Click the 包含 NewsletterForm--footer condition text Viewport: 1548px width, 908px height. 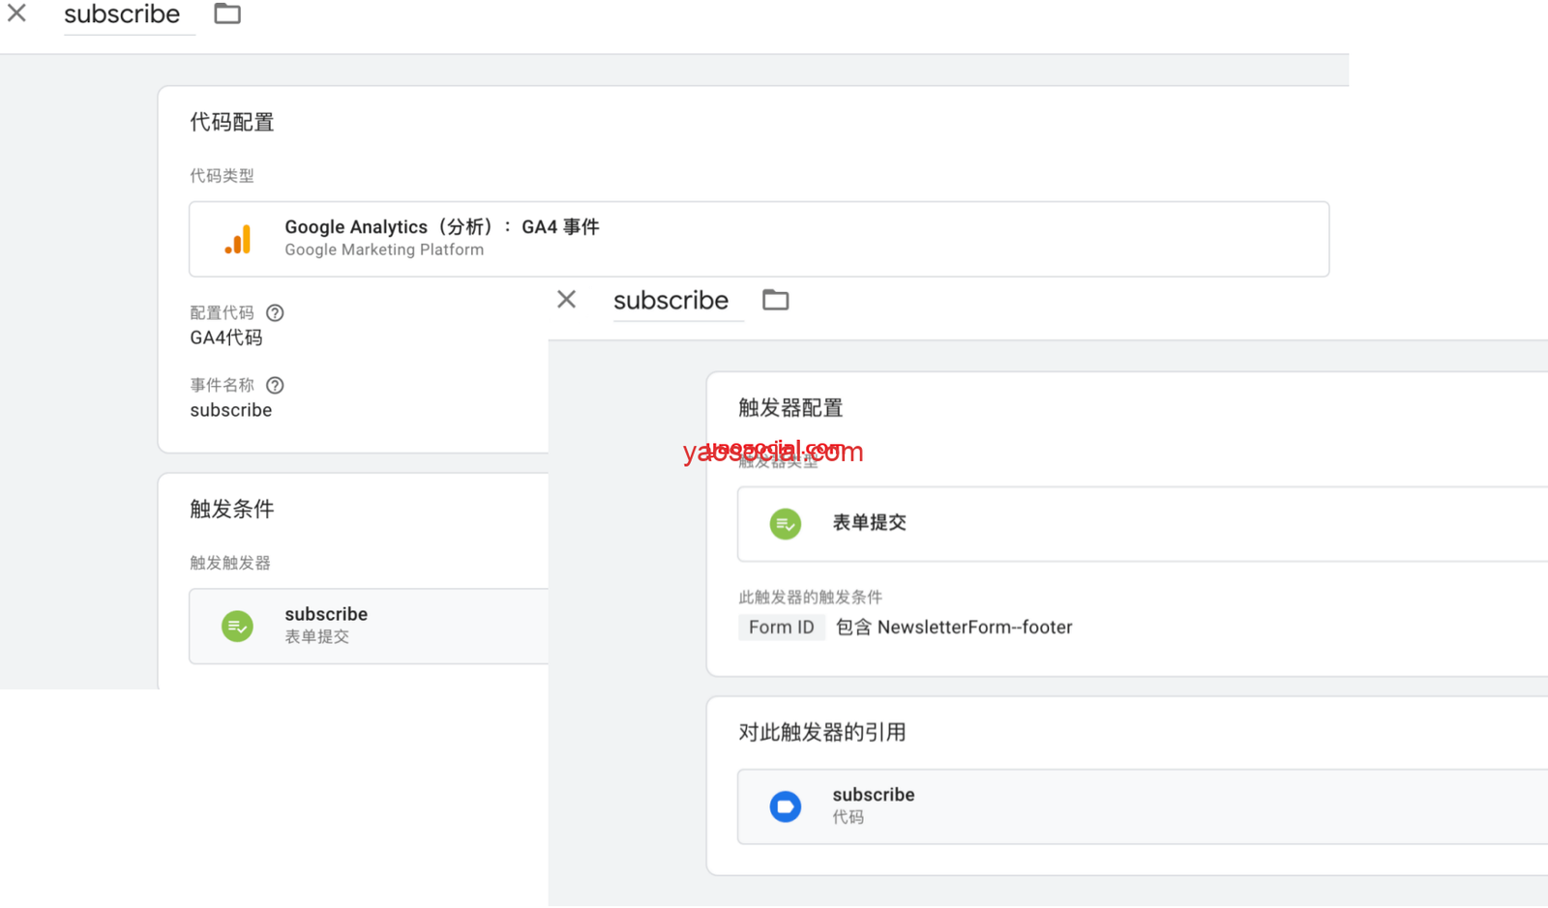coord(954,628)
